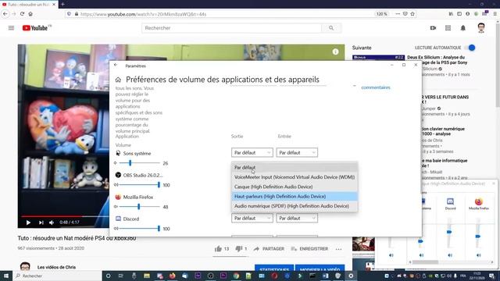
Task: Click the Firefox URL address bar
Action: (223, 14)
